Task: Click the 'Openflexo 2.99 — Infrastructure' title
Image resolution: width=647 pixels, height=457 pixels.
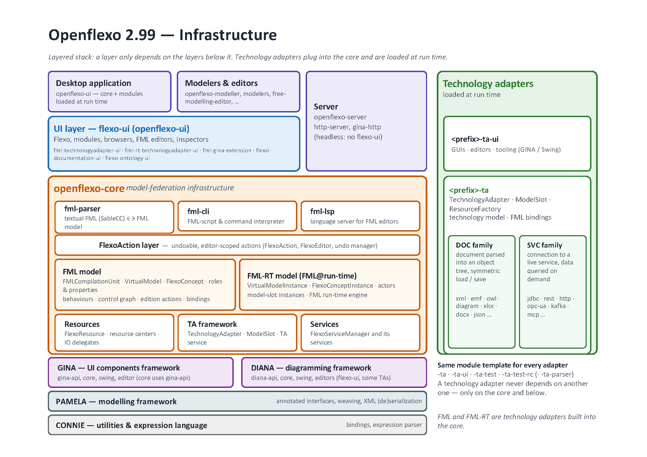Action: point(163,35)
